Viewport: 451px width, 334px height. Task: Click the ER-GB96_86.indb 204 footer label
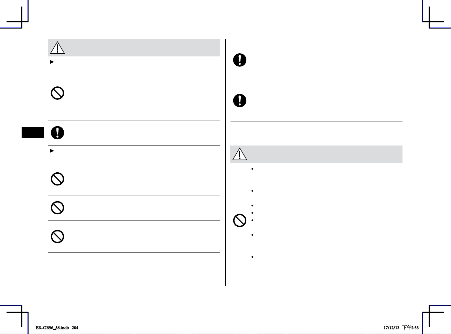57,327
